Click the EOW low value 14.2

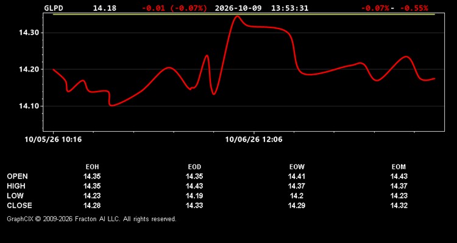click(x=297, y=196)
